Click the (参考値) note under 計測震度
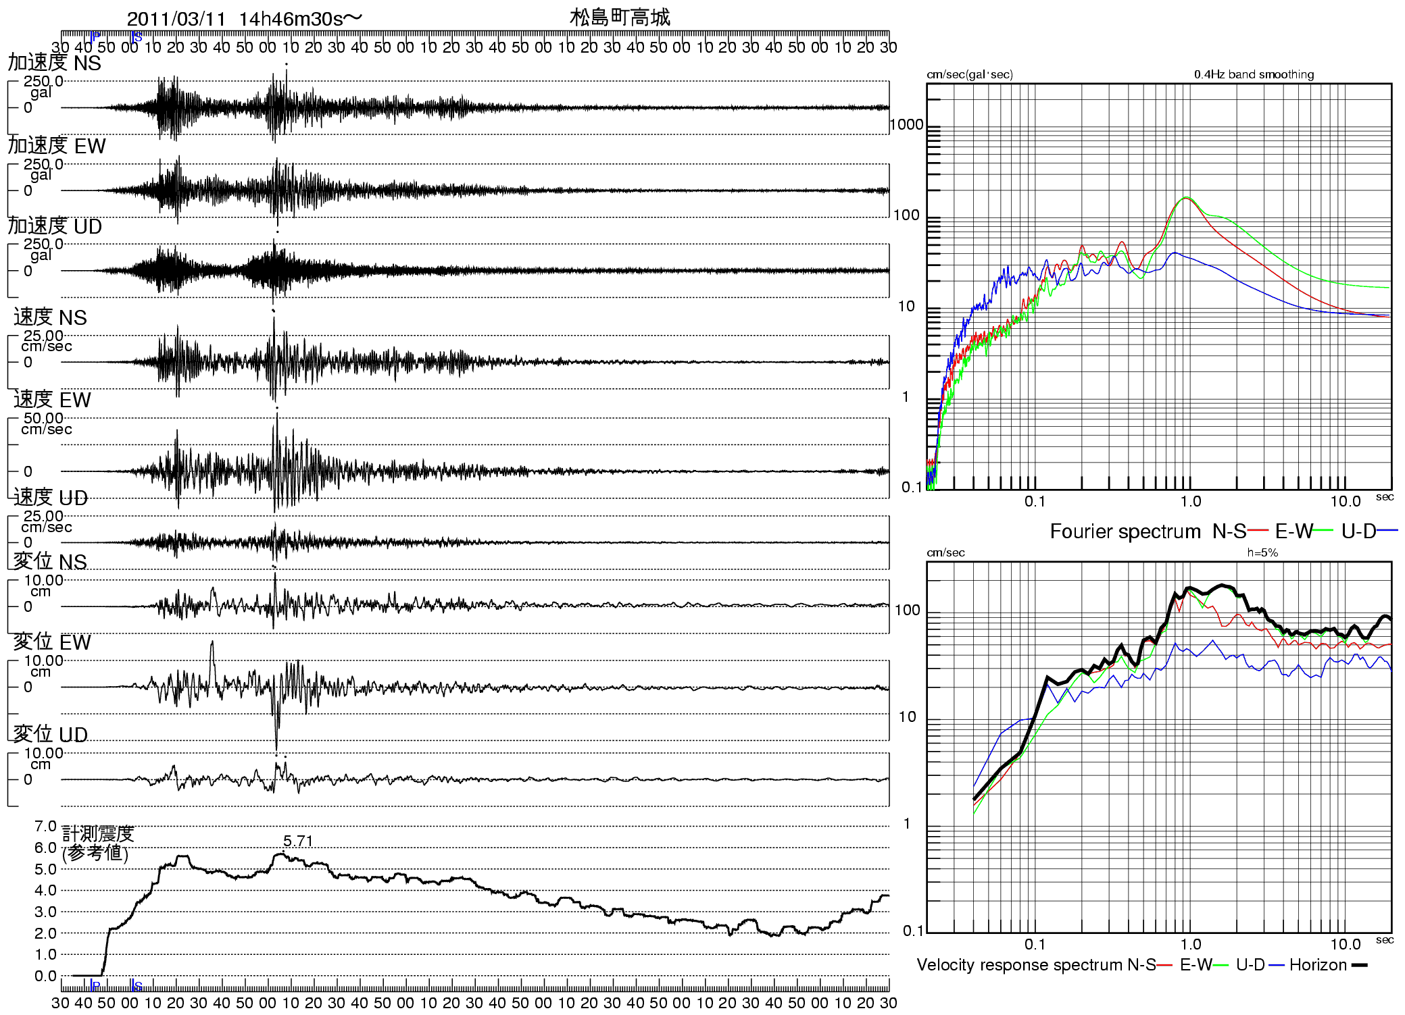Image resolution: width=1405 pixels, height=1015 pixels. [x=95, y=853]
